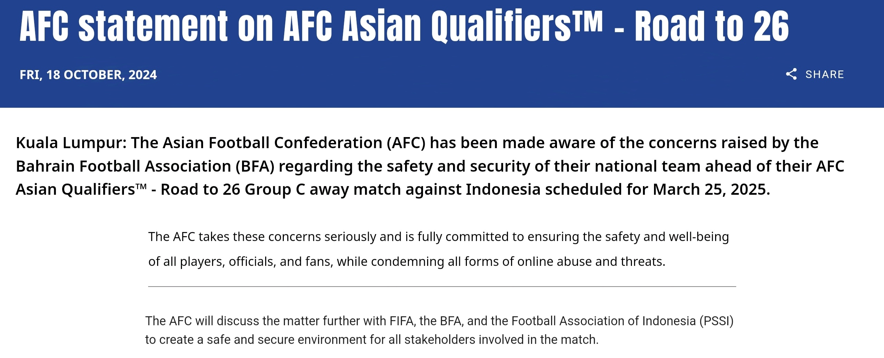Click 'Asian Qualifiers™' in the lead paragraph
The image size is (884, 358).
pos(81,189)
